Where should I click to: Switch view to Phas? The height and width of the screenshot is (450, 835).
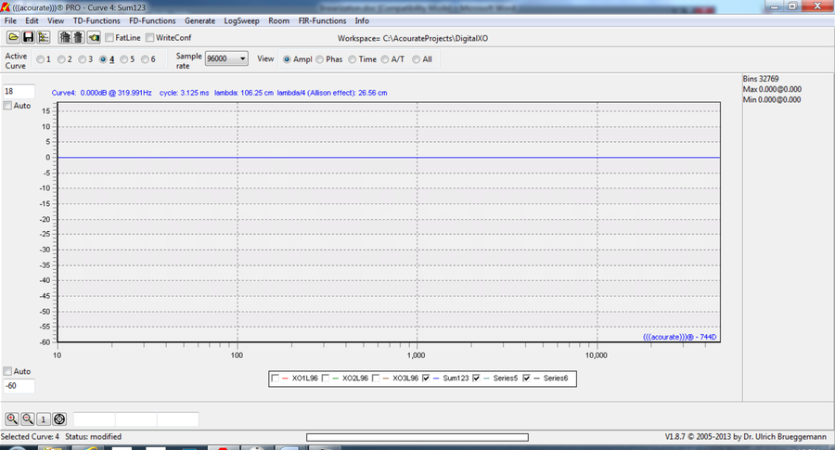click(x=319, y=59)
